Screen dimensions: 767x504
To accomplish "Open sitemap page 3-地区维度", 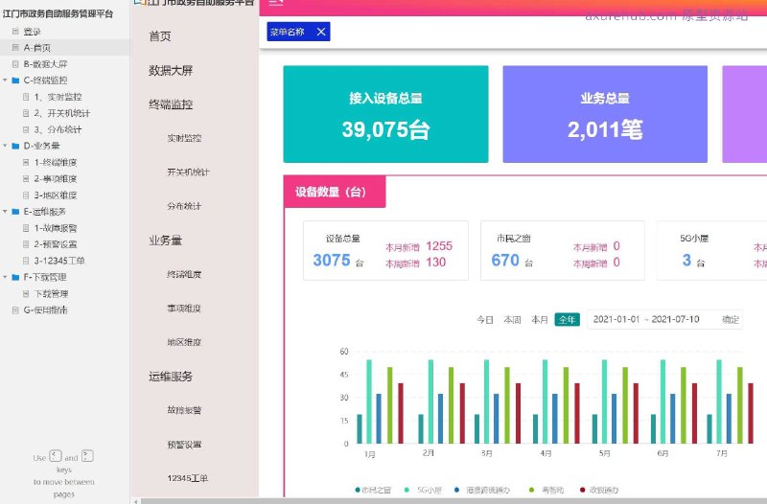I will click(x=56, y=195).
